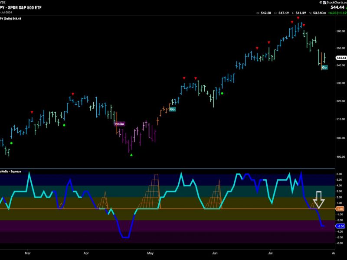This screenshot has height=260, width=347.
Task: Click the 544.44 current price tag on axis
Action: [x=341, y=58]
